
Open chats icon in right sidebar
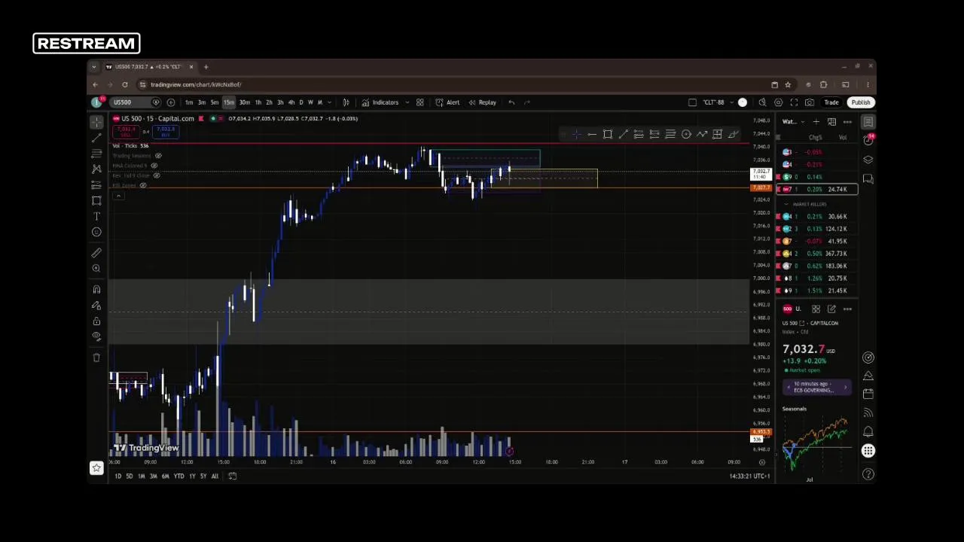(868, 179)
